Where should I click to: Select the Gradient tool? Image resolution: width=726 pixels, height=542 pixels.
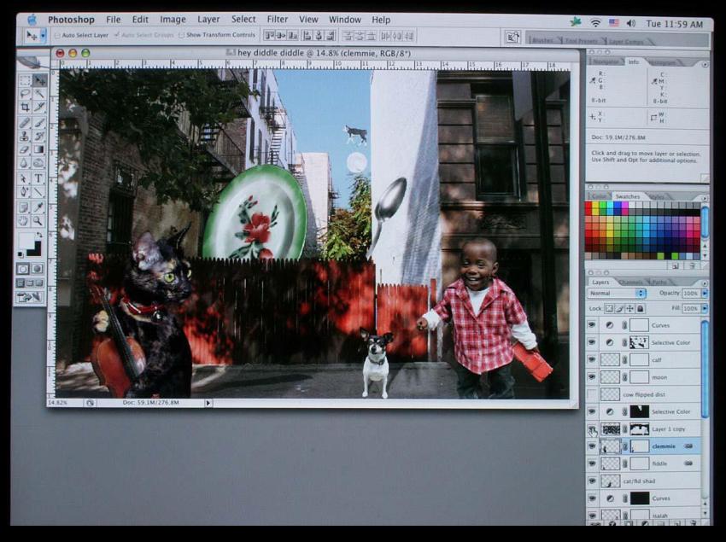[x=41, y=149]
